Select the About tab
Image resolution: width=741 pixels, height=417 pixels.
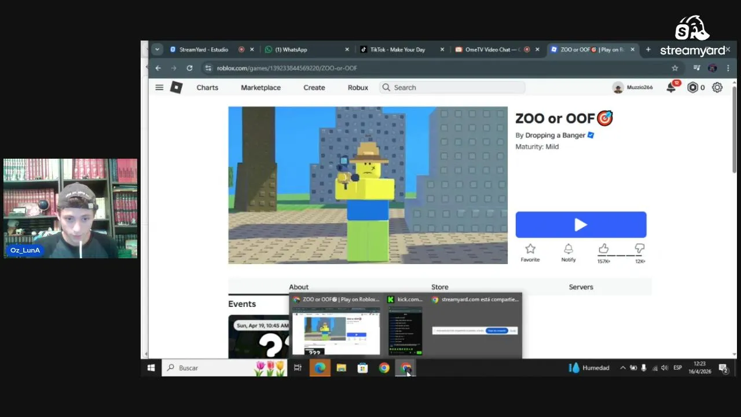tap(299, 287)
